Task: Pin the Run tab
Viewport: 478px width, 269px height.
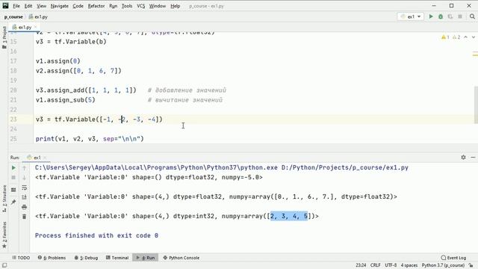Action: (x=13, y=202)
